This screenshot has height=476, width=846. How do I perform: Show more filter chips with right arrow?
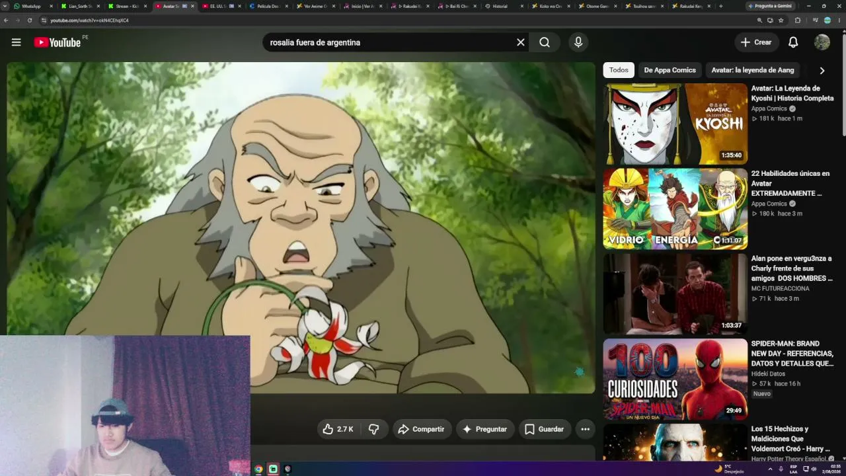(822, 70)
